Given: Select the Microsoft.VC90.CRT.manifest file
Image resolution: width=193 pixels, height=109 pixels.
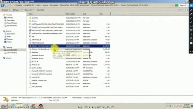Looking at the screenshot, I should pyautogui.click(x=42, y=71).
